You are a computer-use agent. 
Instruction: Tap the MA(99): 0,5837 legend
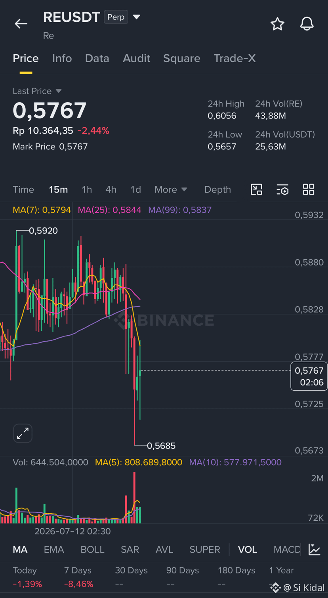coord(180,210)
